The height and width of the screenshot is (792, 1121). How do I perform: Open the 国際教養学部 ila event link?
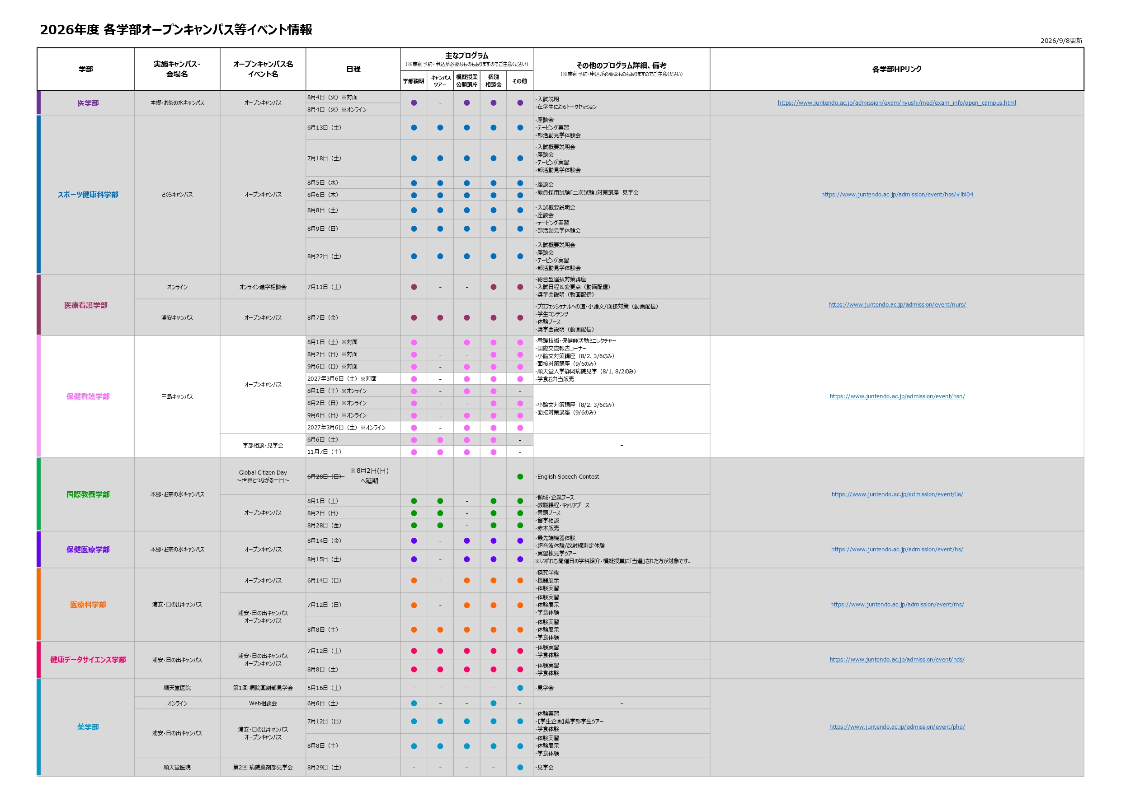tap(897, 494)
